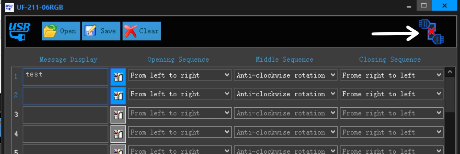Clear all messages with the Clear button
This screenshot has height=154, width=460.
point(142,31)
